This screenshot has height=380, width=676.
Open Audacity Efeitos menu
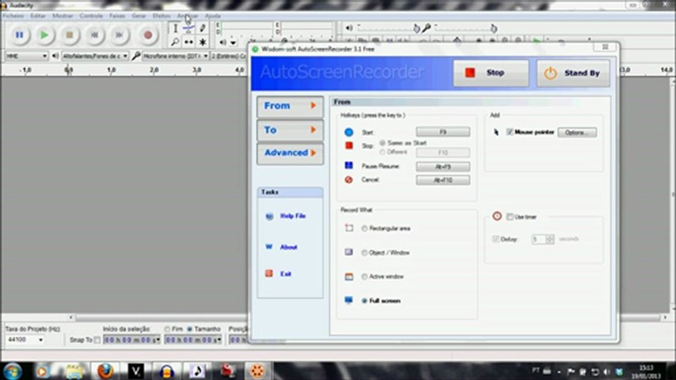coord(162,16)
